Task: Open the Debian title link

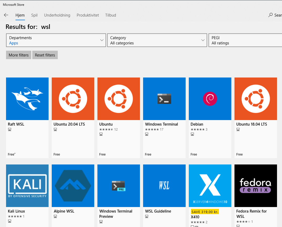Action: pos(197,124)
